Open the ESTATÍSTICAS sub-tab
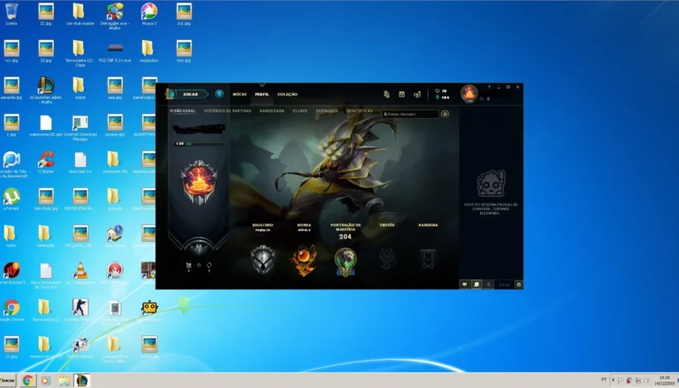 pos(359,111)
